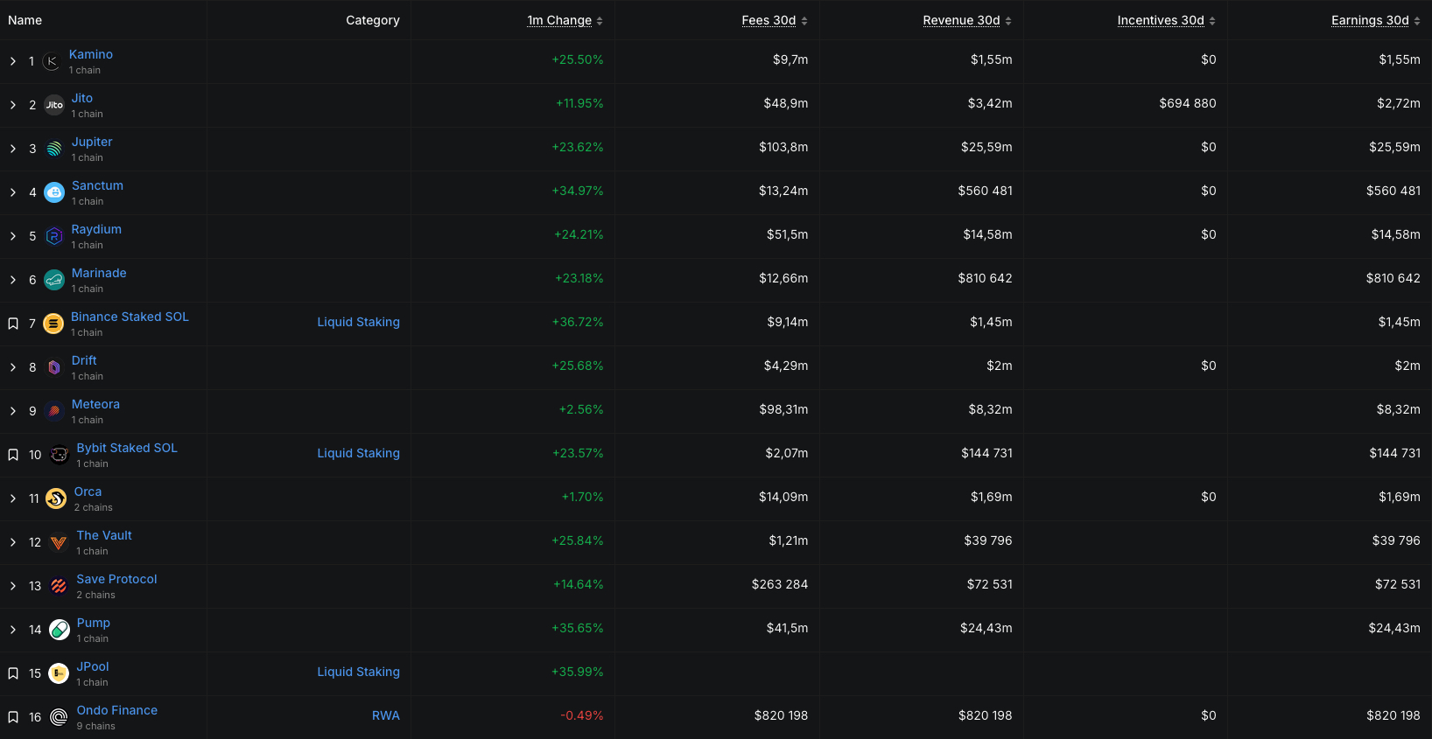
Task: Sort by 1m Change column
Action: 565,20
